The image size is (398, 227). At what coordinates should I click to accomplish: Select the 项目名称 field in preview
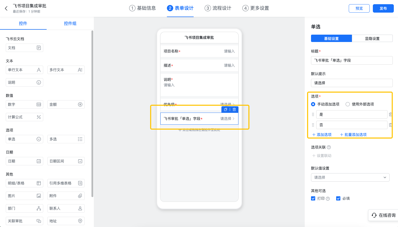tap(199, 51)
